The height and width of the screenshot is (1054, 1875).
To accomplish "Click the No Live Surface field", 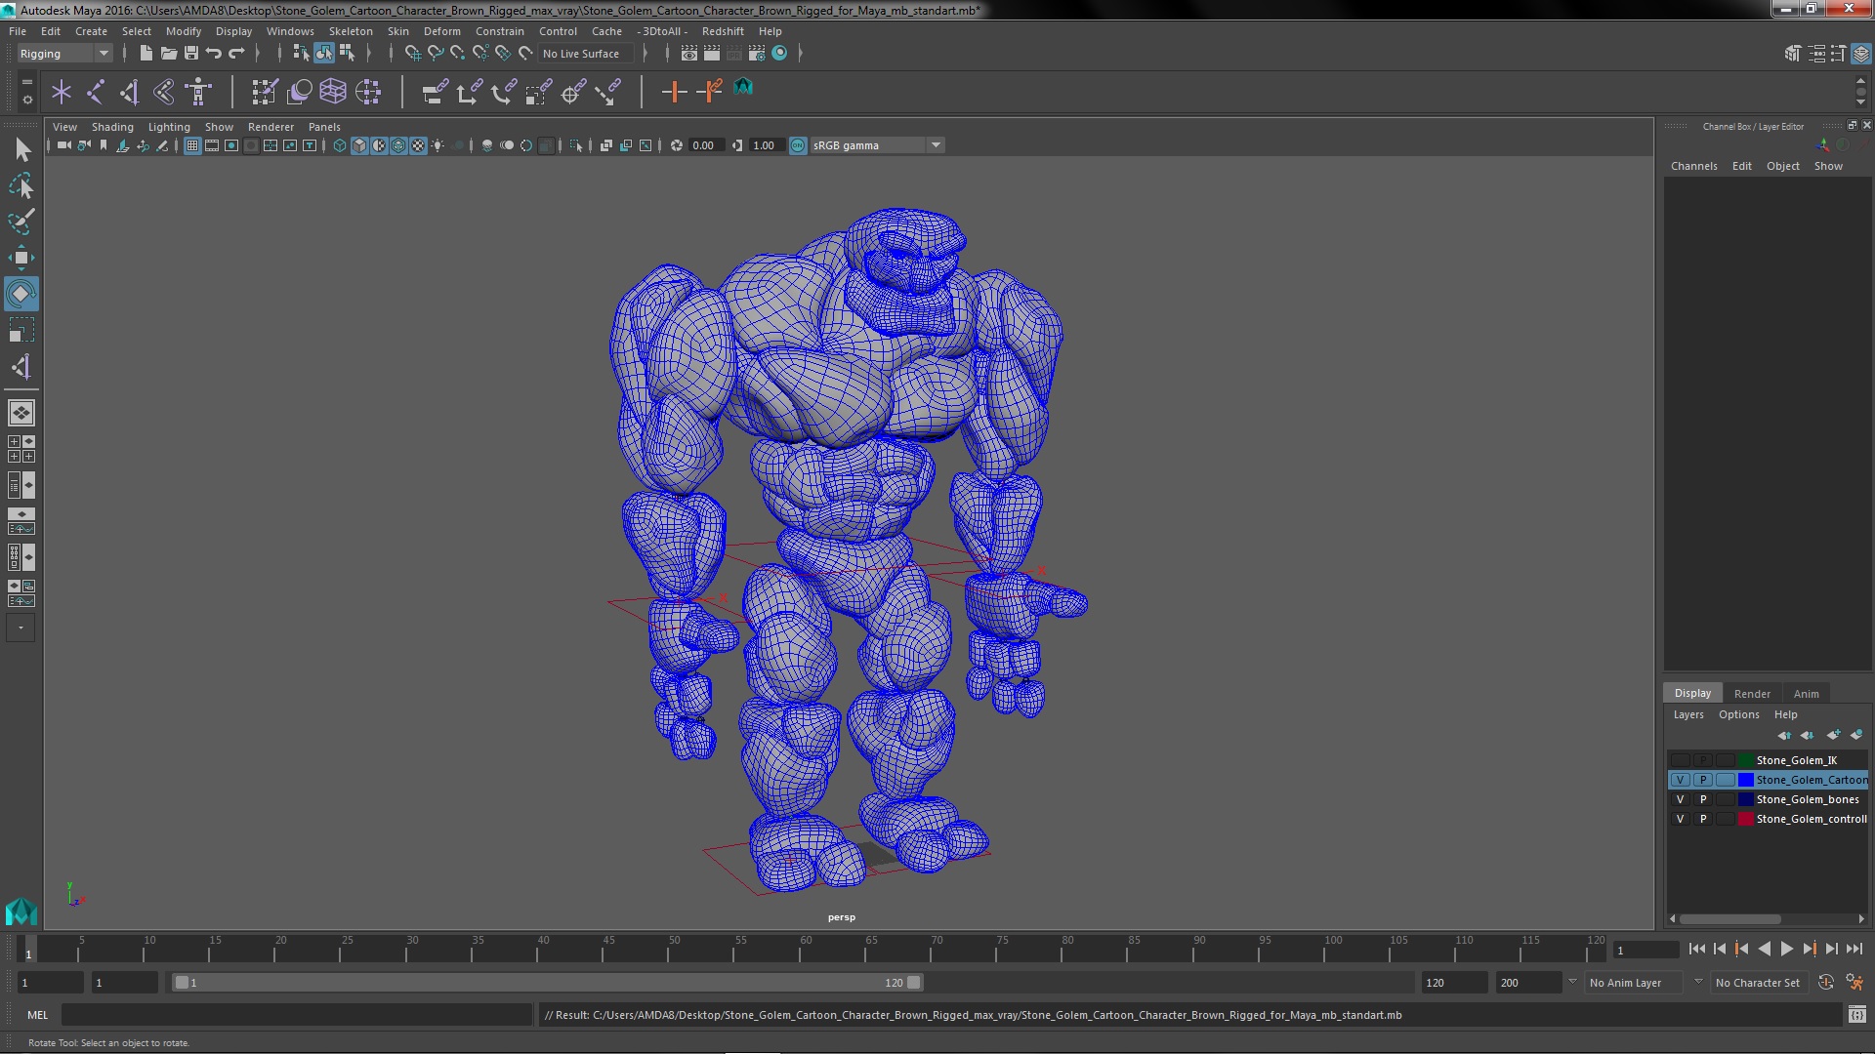I will 583,54.
